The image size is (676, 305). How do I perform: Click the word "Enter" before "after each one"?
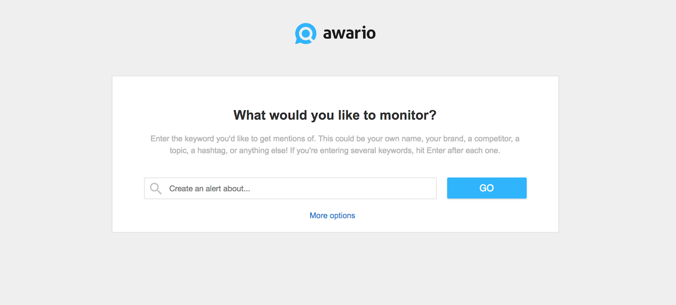pos(436,150)
